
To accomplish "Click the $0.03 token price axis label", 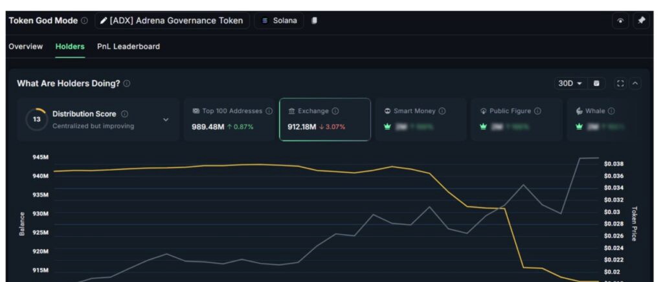I will point(612,212).
